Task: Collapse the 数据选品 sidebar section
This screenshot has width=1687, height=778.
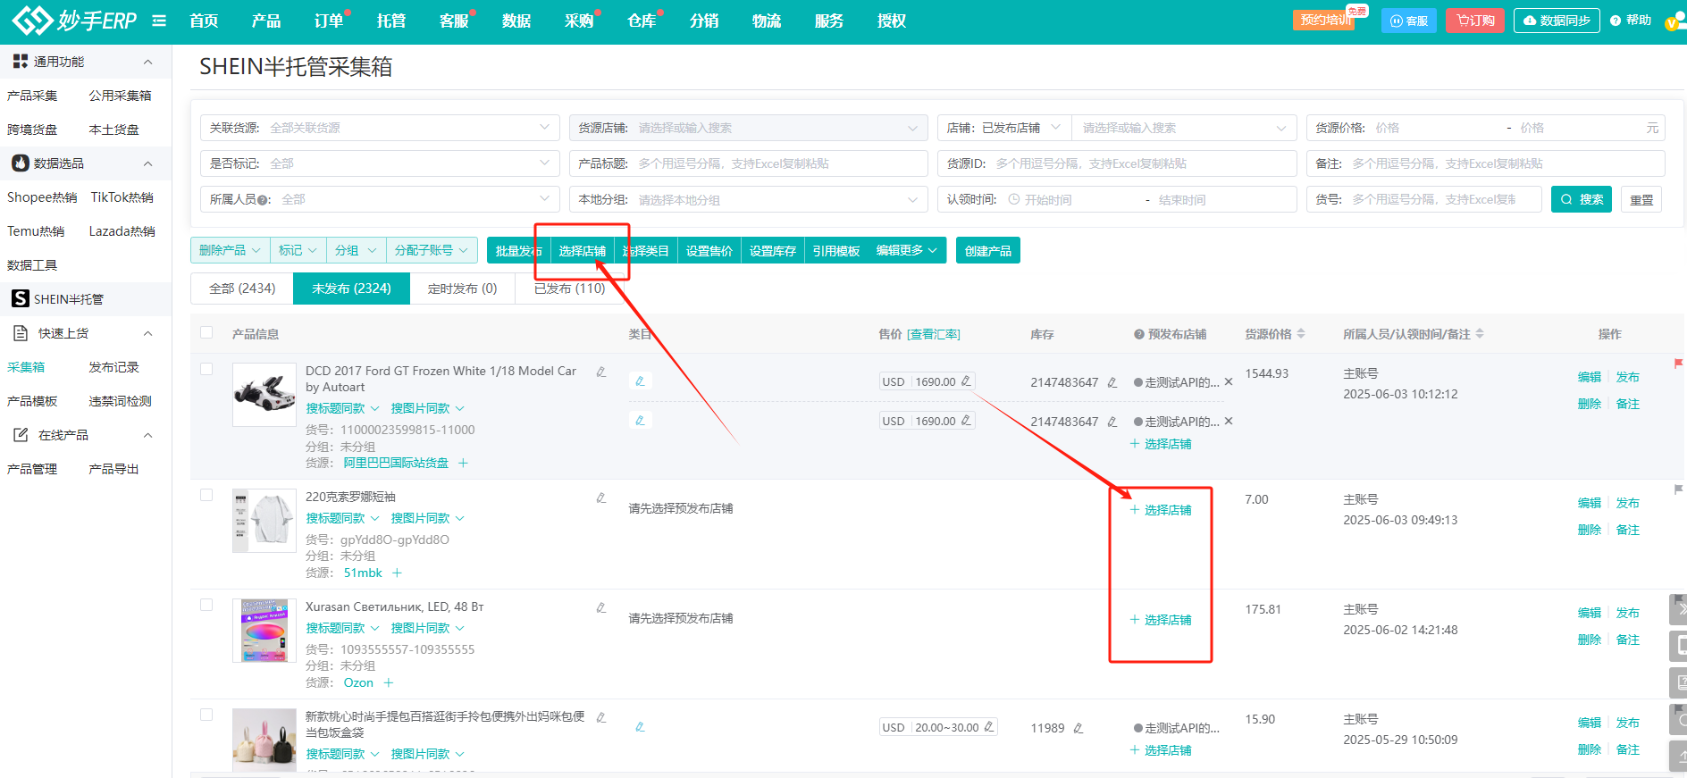Action: 148,163
